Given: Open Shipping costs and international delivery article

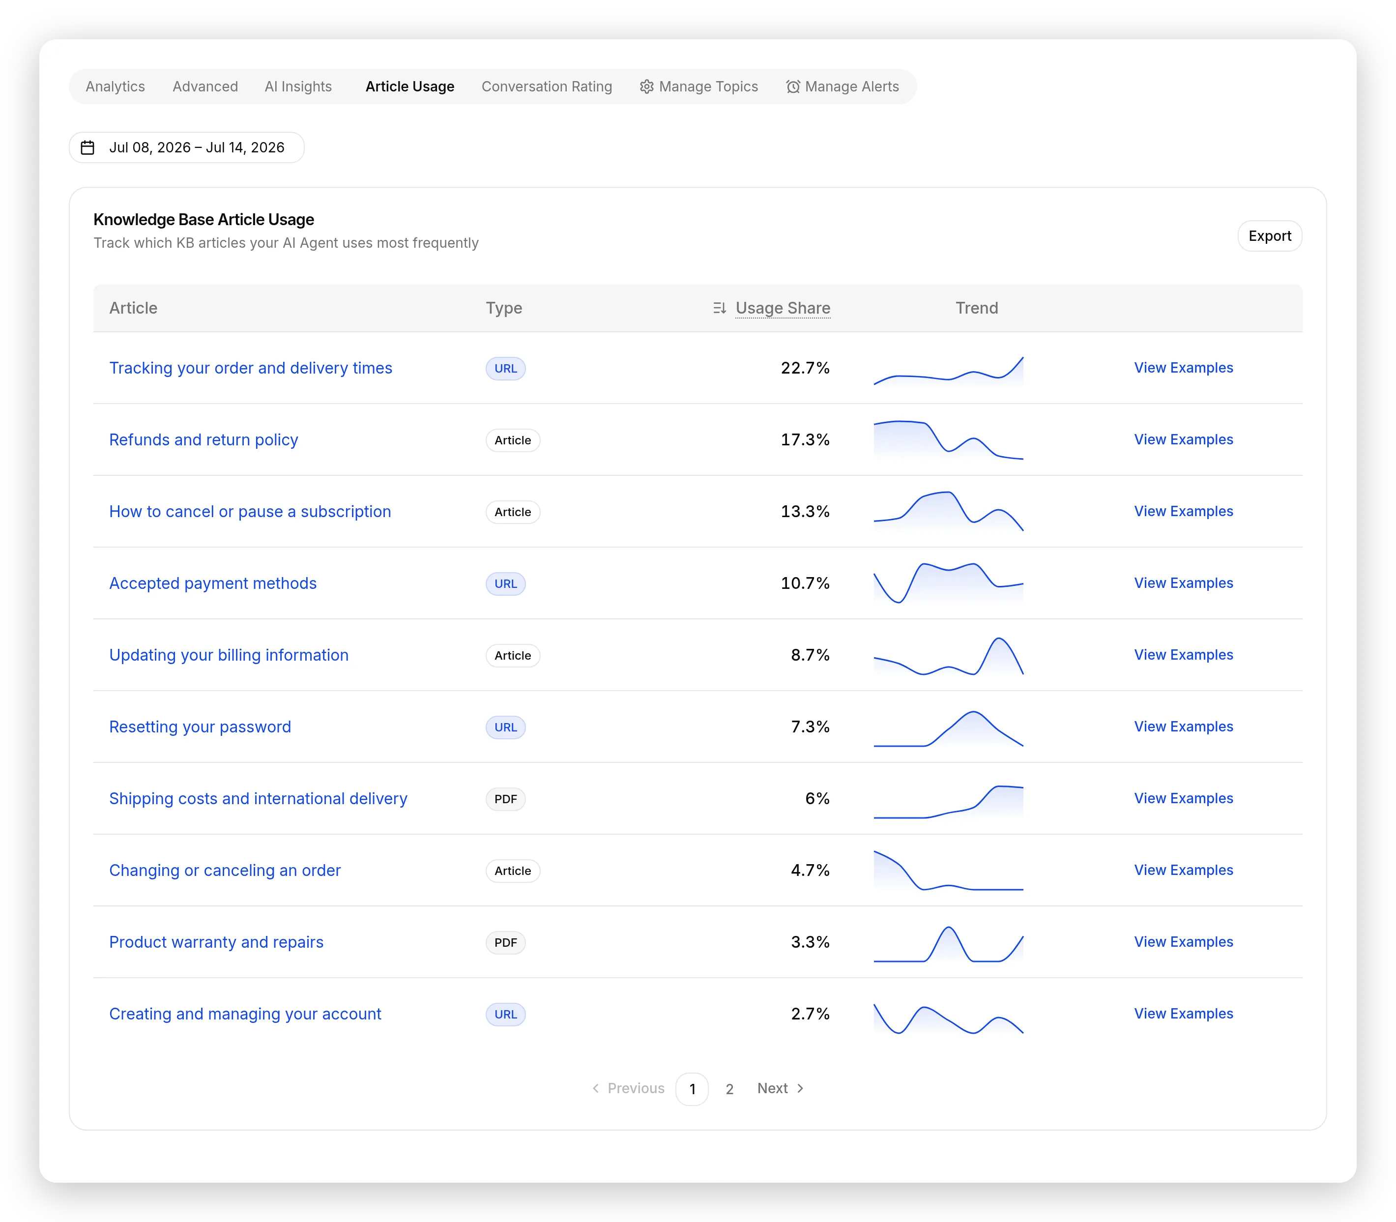Looking at the screenshot, I should 259,799.
